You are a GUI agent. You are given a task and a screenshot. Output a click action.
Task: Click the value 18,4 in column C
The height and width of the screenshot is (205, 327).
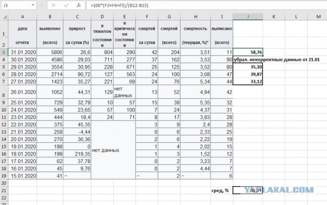pos(77,117)
